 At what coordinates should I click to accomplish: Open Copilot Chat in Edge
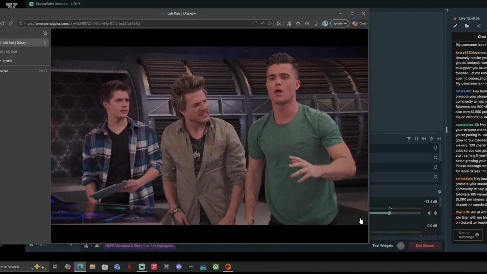pyautogui.click(x=359, y=23)
